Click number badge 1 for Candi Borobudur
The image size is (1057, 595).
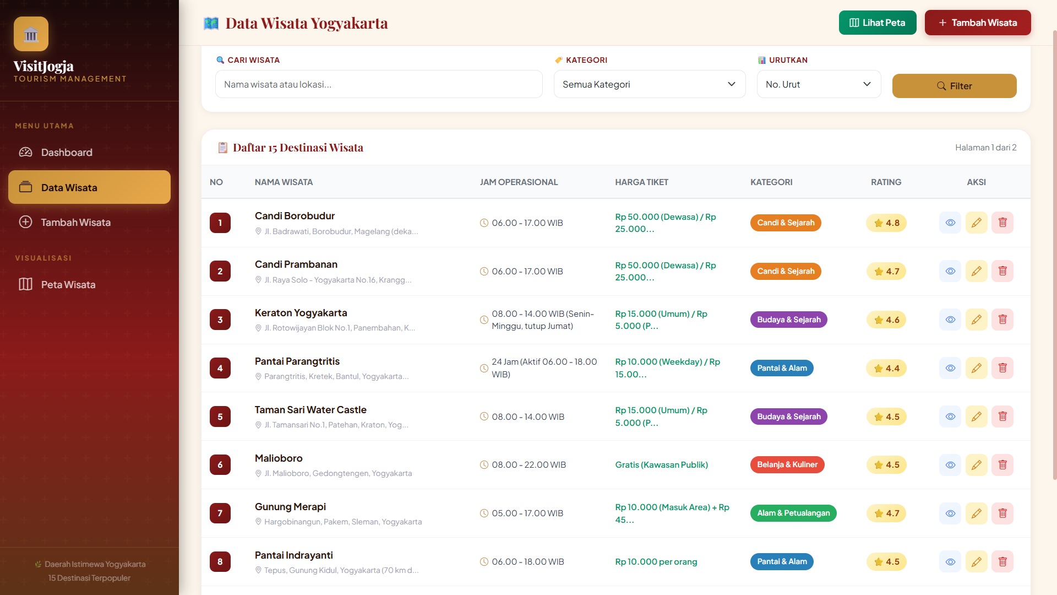pos(220,223)
